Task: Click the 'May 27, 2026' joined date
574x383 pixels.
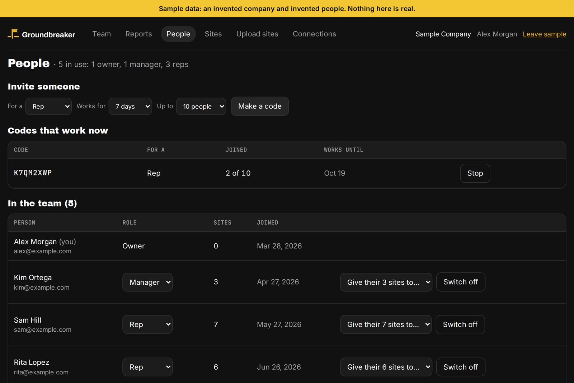Action: (x=279, y=324)
